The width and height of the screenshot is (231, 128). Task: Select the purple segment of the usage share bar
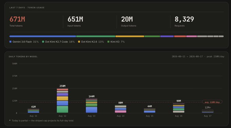(167, 36)
